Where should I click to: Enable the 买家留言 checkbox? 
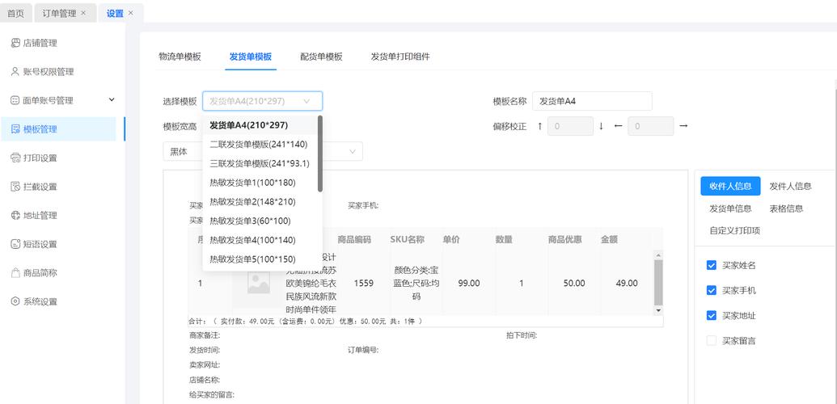(712, 341)
